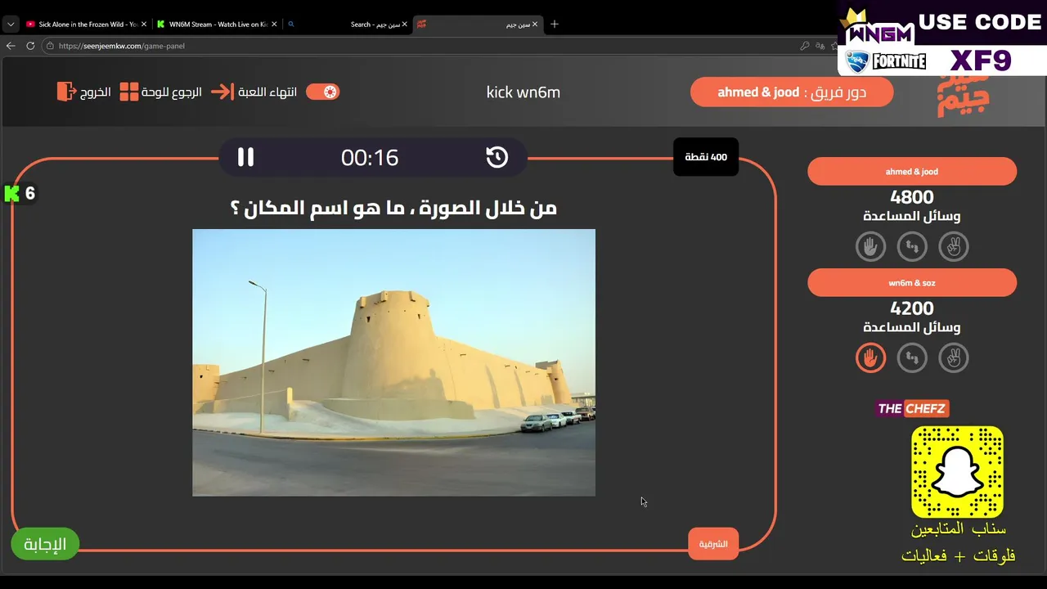
Task: Click the الشرقية category tag
Action: click(713, 544)
